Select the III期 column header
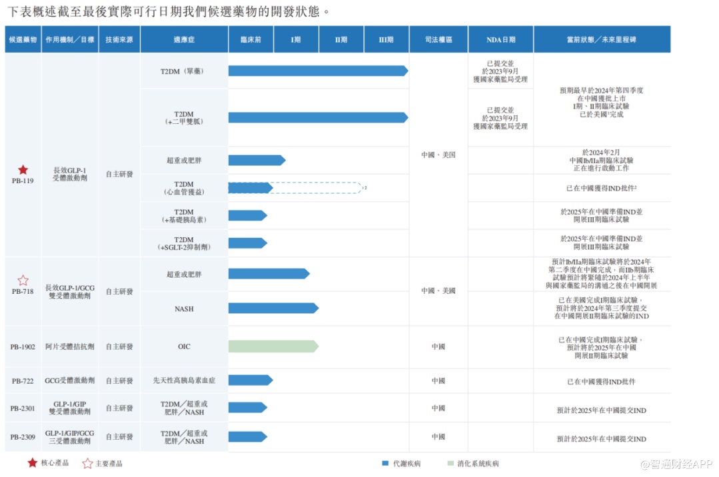Screen dimensions: 719x477 (x=386, y=39)
